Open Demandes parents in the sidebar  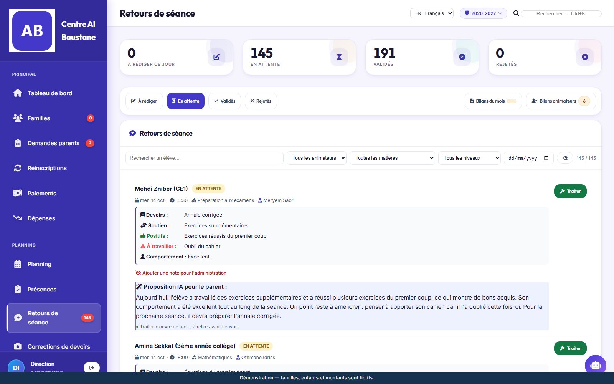[x=54, y=143]
